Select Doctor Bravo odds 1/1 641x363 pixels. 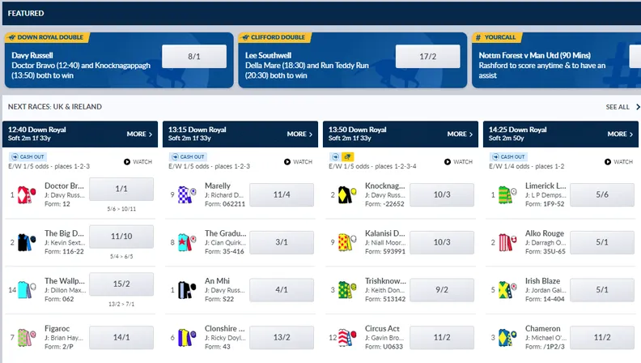(x=121, y=188)
